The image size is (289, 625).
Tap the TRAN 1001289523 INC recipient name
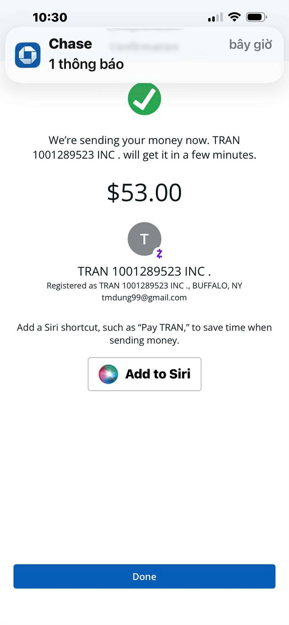pos(144,271)
